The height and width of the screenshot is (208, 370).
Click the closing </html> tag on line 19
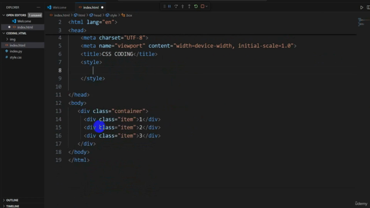79,160
